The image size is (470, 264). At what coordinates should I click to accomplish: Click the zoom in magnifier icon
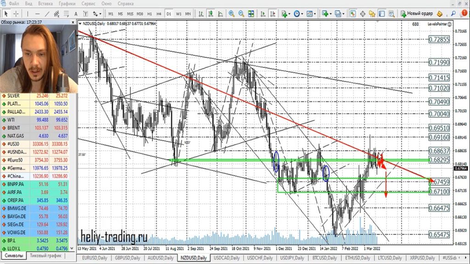(x=232, y=14)
